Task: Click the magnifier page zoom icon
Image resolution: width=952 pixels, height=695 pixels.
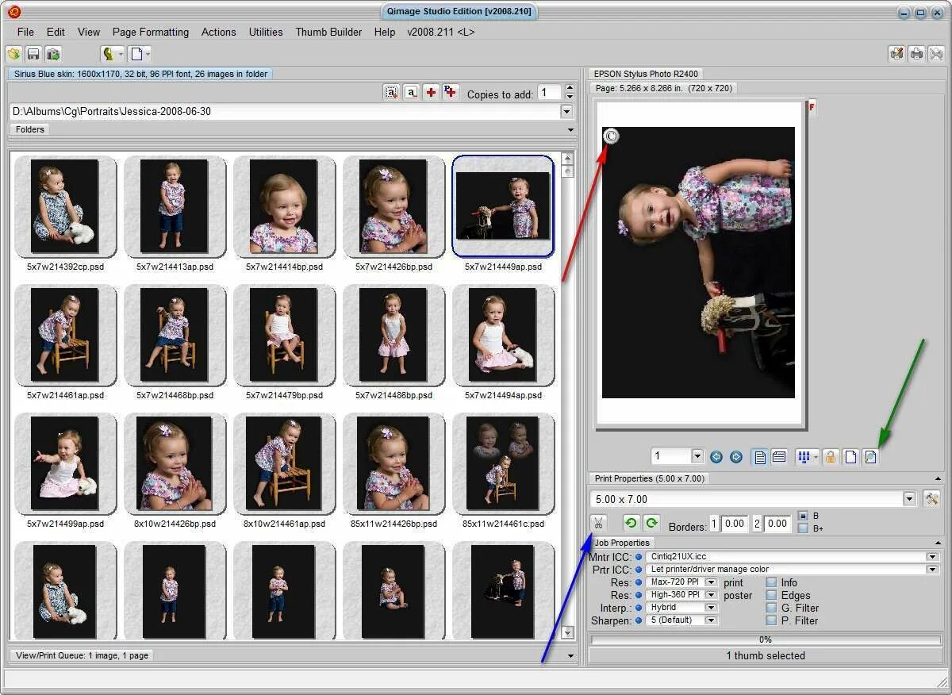Action: point(870,457)
